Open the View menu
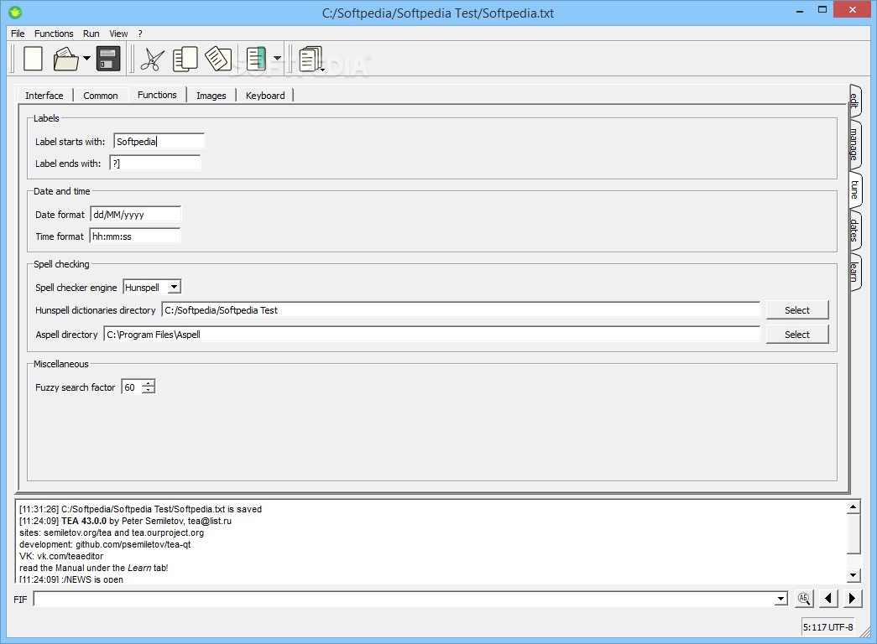The width and height of the screenshot is (877, 644). click(x=118, y=34)
